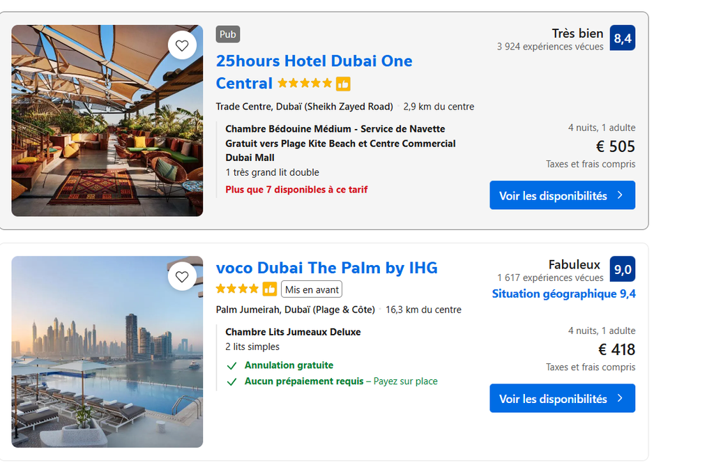This screenshot has height=463, width=714.
Task: Click the five-star rating of 25hours Hotel
Action: click(305, 83)
